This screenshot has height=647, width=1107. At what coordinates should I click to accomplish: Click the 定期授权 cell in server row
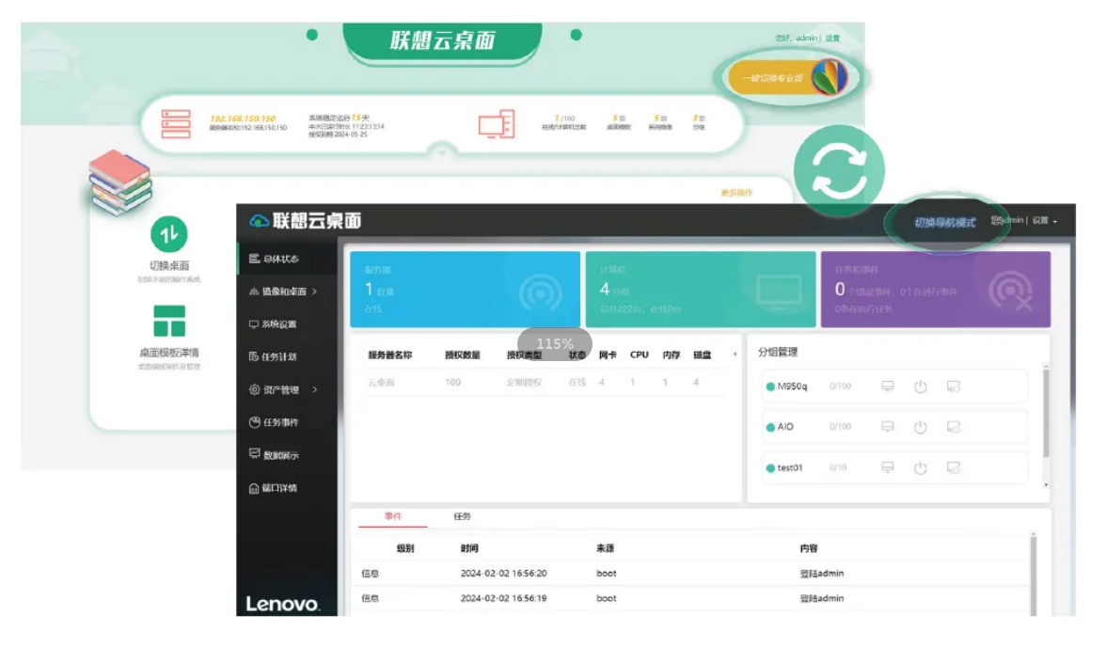coord(524,383)
